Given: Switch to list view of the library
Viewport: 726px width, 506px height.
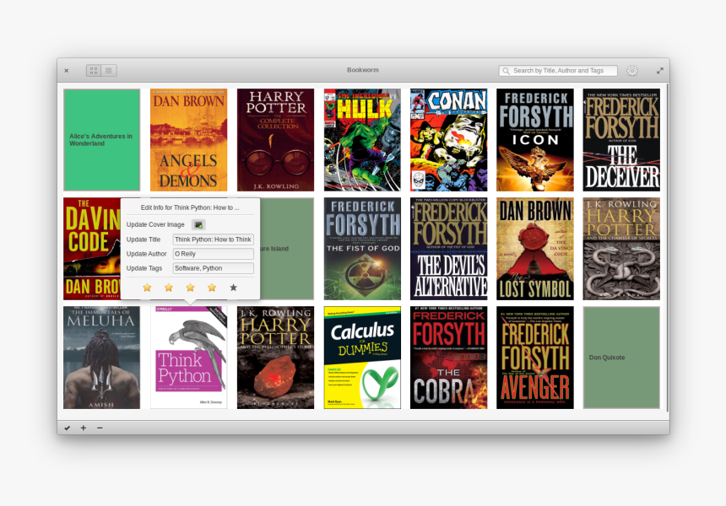Looking at the screenshot, I should (109, 70).
